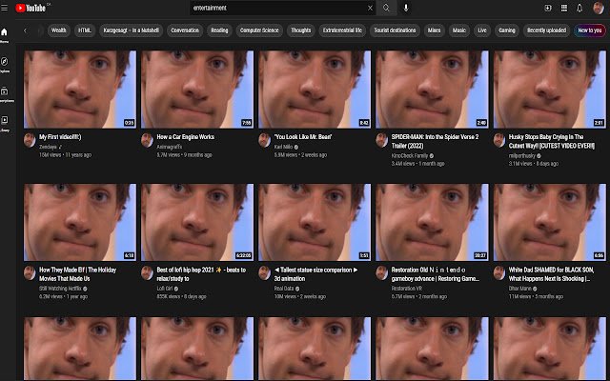Image resolution: width=610 pixels, height=381 pixels.
Task: Select the Recently uploaded chip
Action: pos(546,30)
